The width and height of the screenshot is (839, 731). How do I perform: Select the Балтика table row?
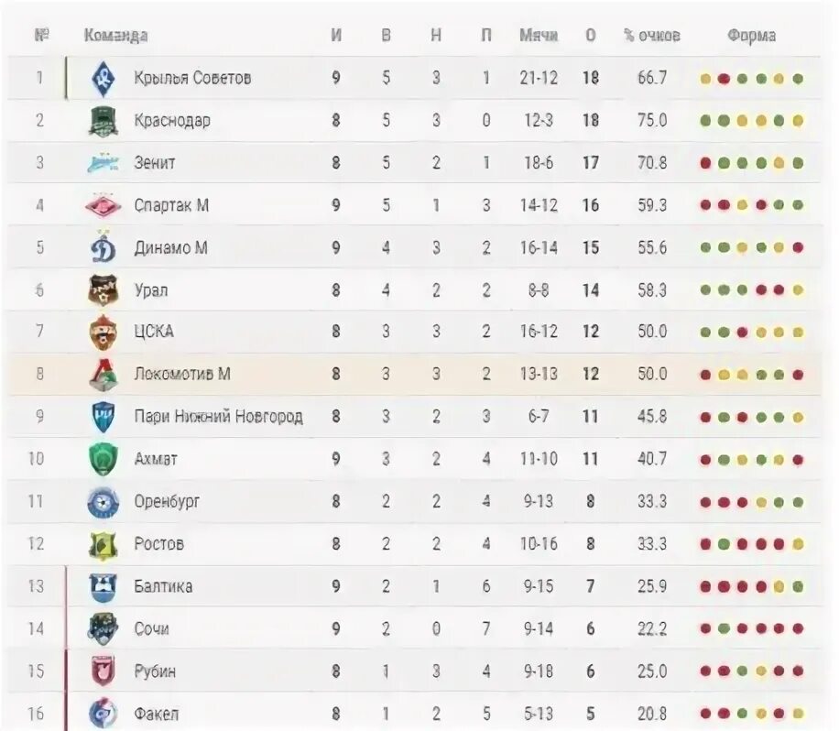coord(414,586)
